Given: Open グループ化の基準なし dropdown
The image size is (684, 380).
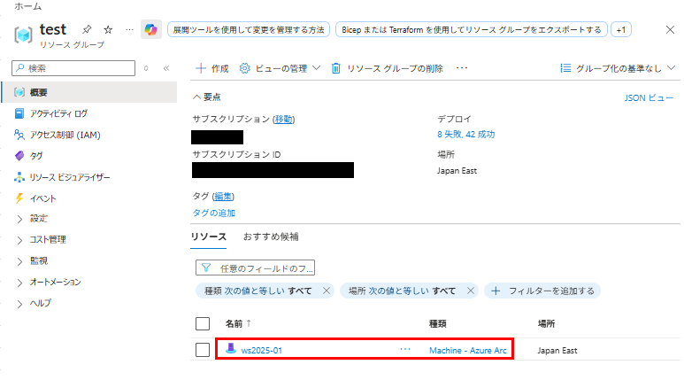Looking at the screenshot, I should click(x=618, y=68).
